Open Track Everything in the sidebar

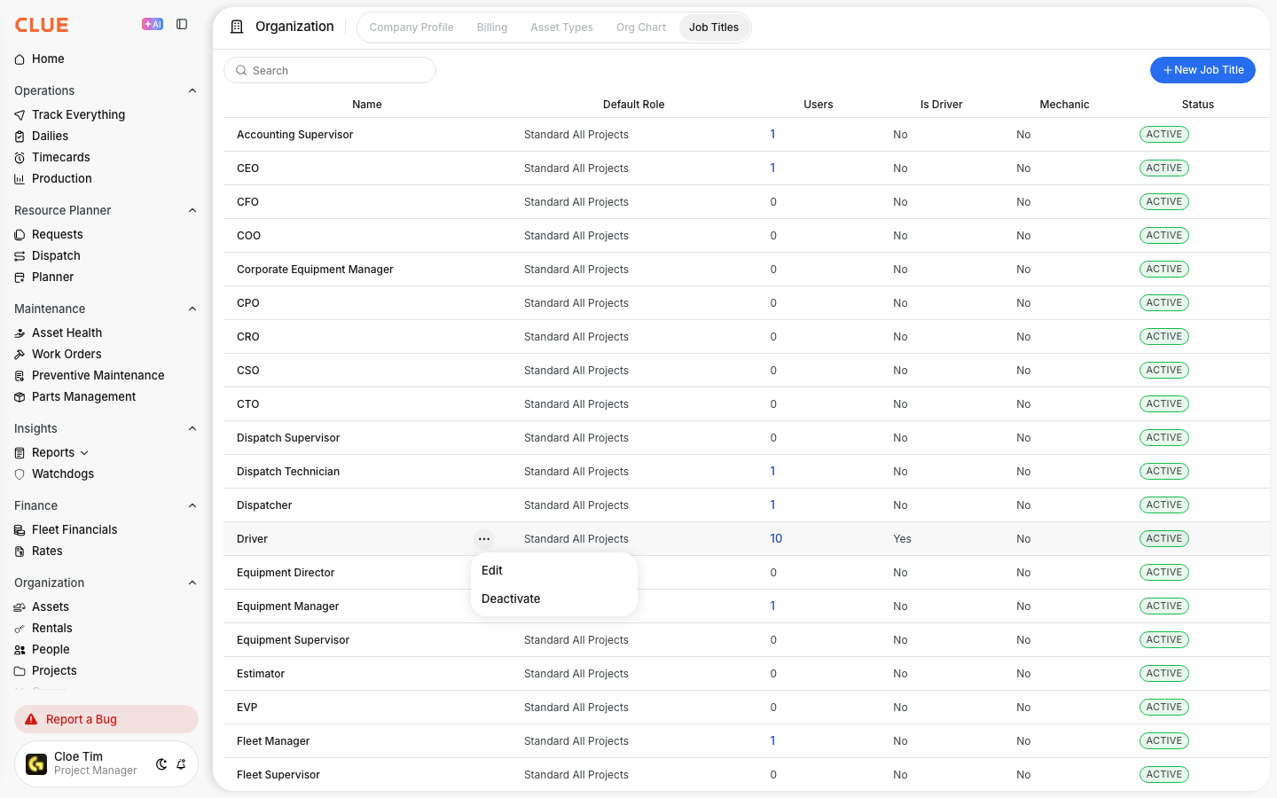click(78, 114)
